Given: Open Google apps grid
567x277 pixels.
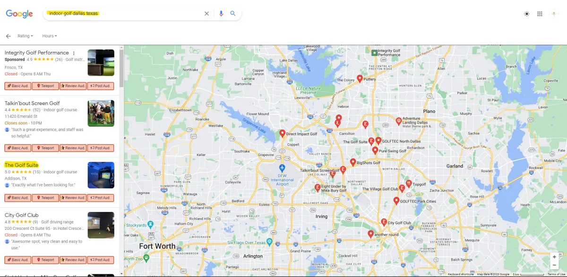Looking at the screenshot, I should (x=540, y=14).
